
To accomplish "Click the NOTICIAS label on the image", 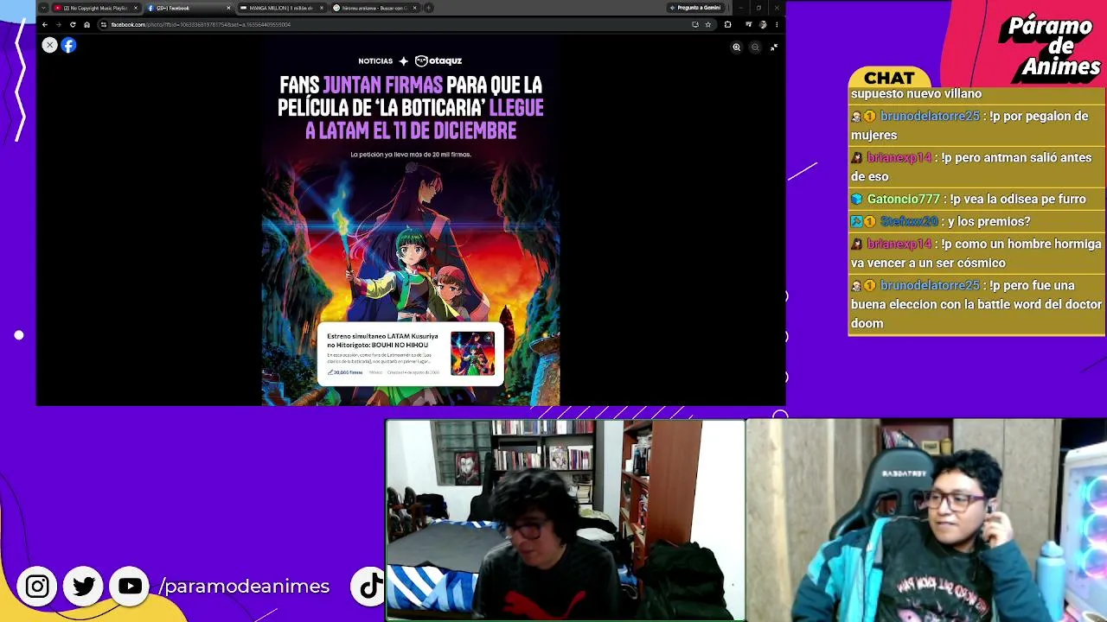I will coord(375,61).
